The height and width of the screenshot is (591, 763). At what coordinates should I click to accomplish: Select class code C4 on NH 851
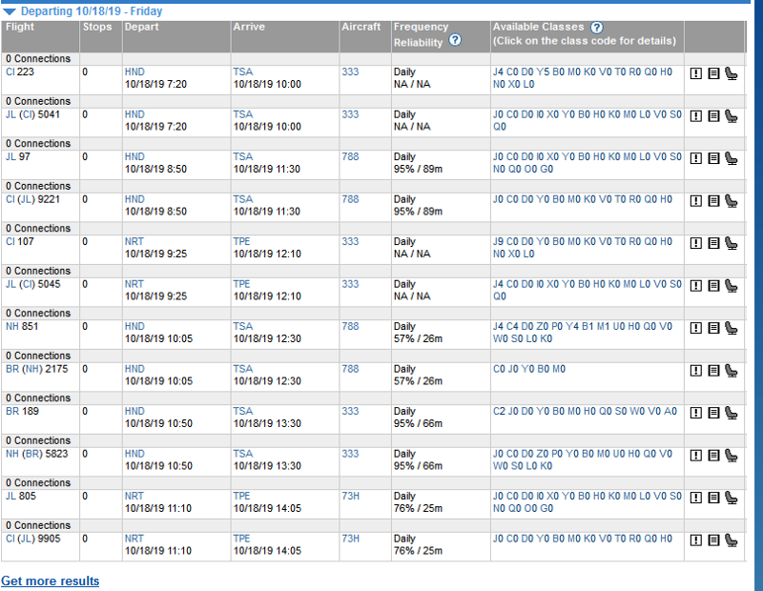(512, 326)
